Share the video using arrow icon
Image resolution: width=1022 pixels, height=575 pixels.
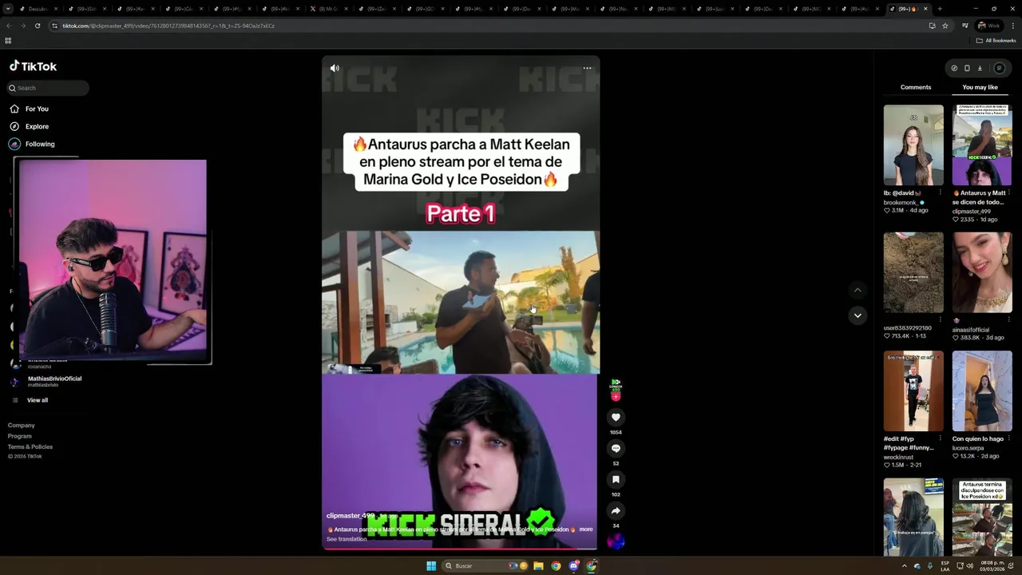pyautogui.click(x=616, y=510)
